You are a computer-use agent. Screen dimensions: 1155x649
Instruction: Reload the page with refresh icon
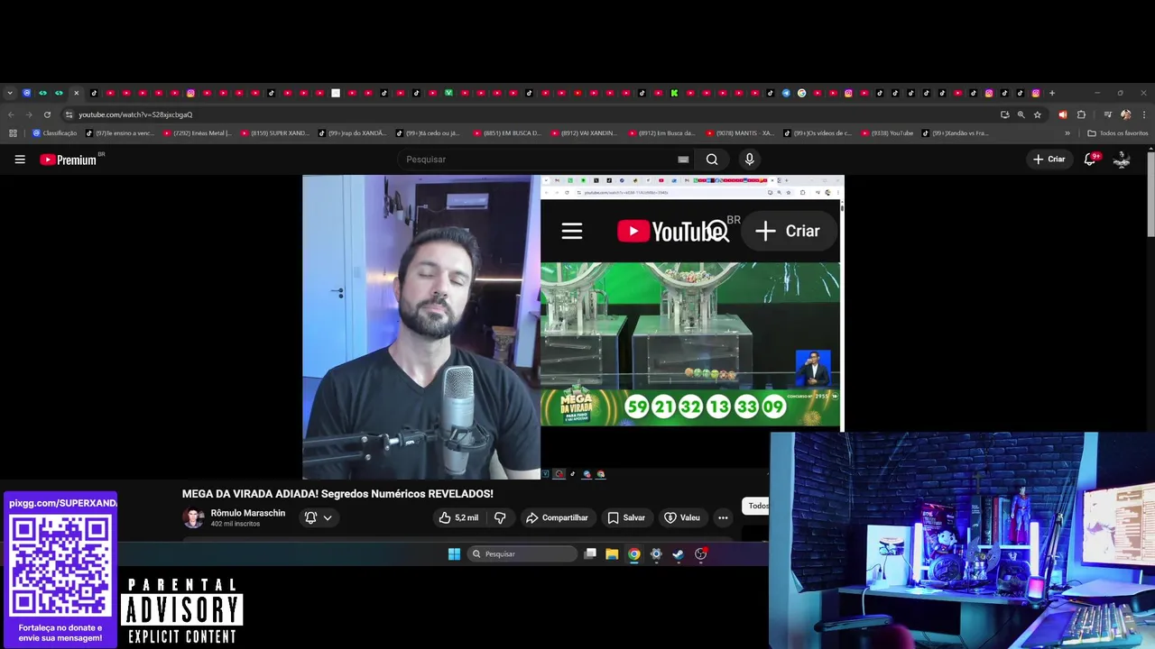47,114
